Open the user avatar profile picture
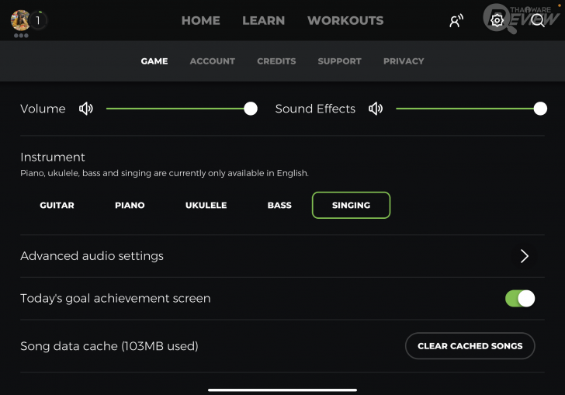 point(20,20)
